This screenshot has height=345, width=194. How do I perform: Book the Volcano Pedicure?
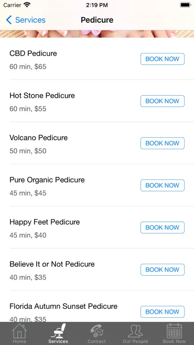click(x=162, y=143)
